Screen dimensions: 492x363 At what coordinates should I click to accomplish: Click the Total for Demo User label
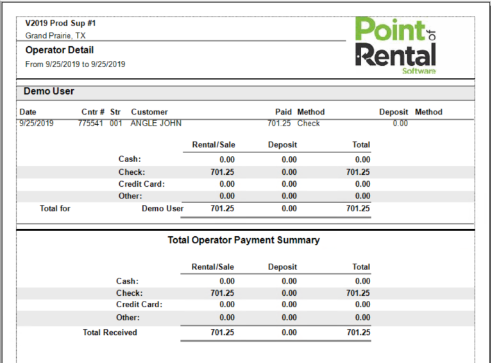[55, 209]
